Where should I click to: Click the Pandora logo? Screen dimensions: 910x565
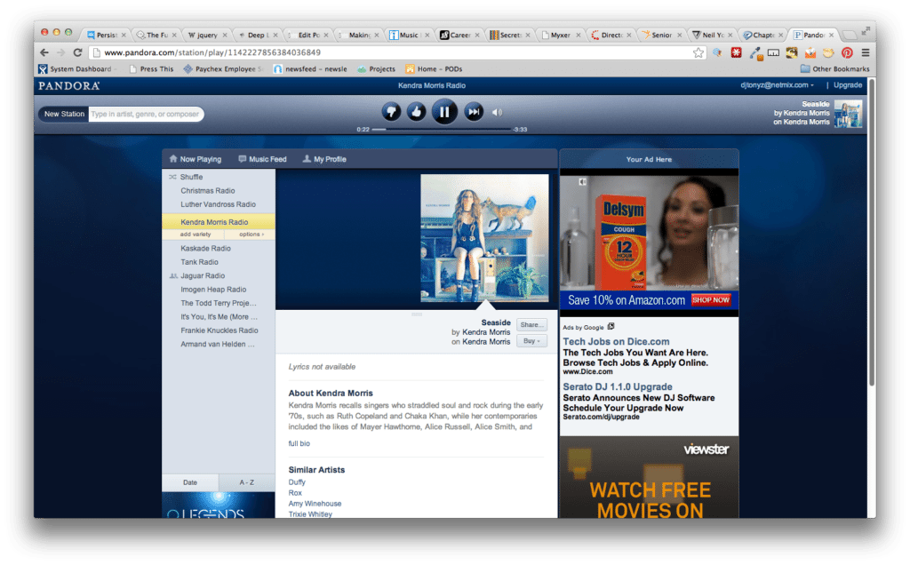click(x=69, y=86)
